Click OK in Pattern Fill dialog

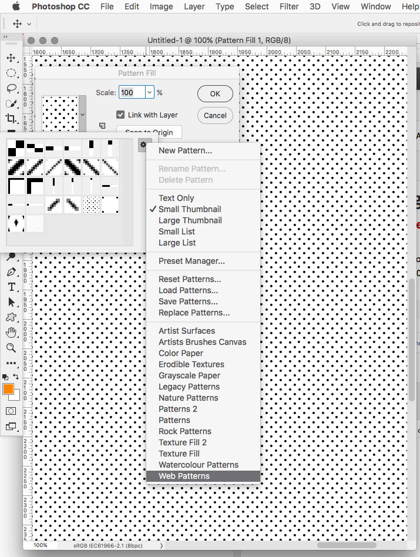[215, 94]
